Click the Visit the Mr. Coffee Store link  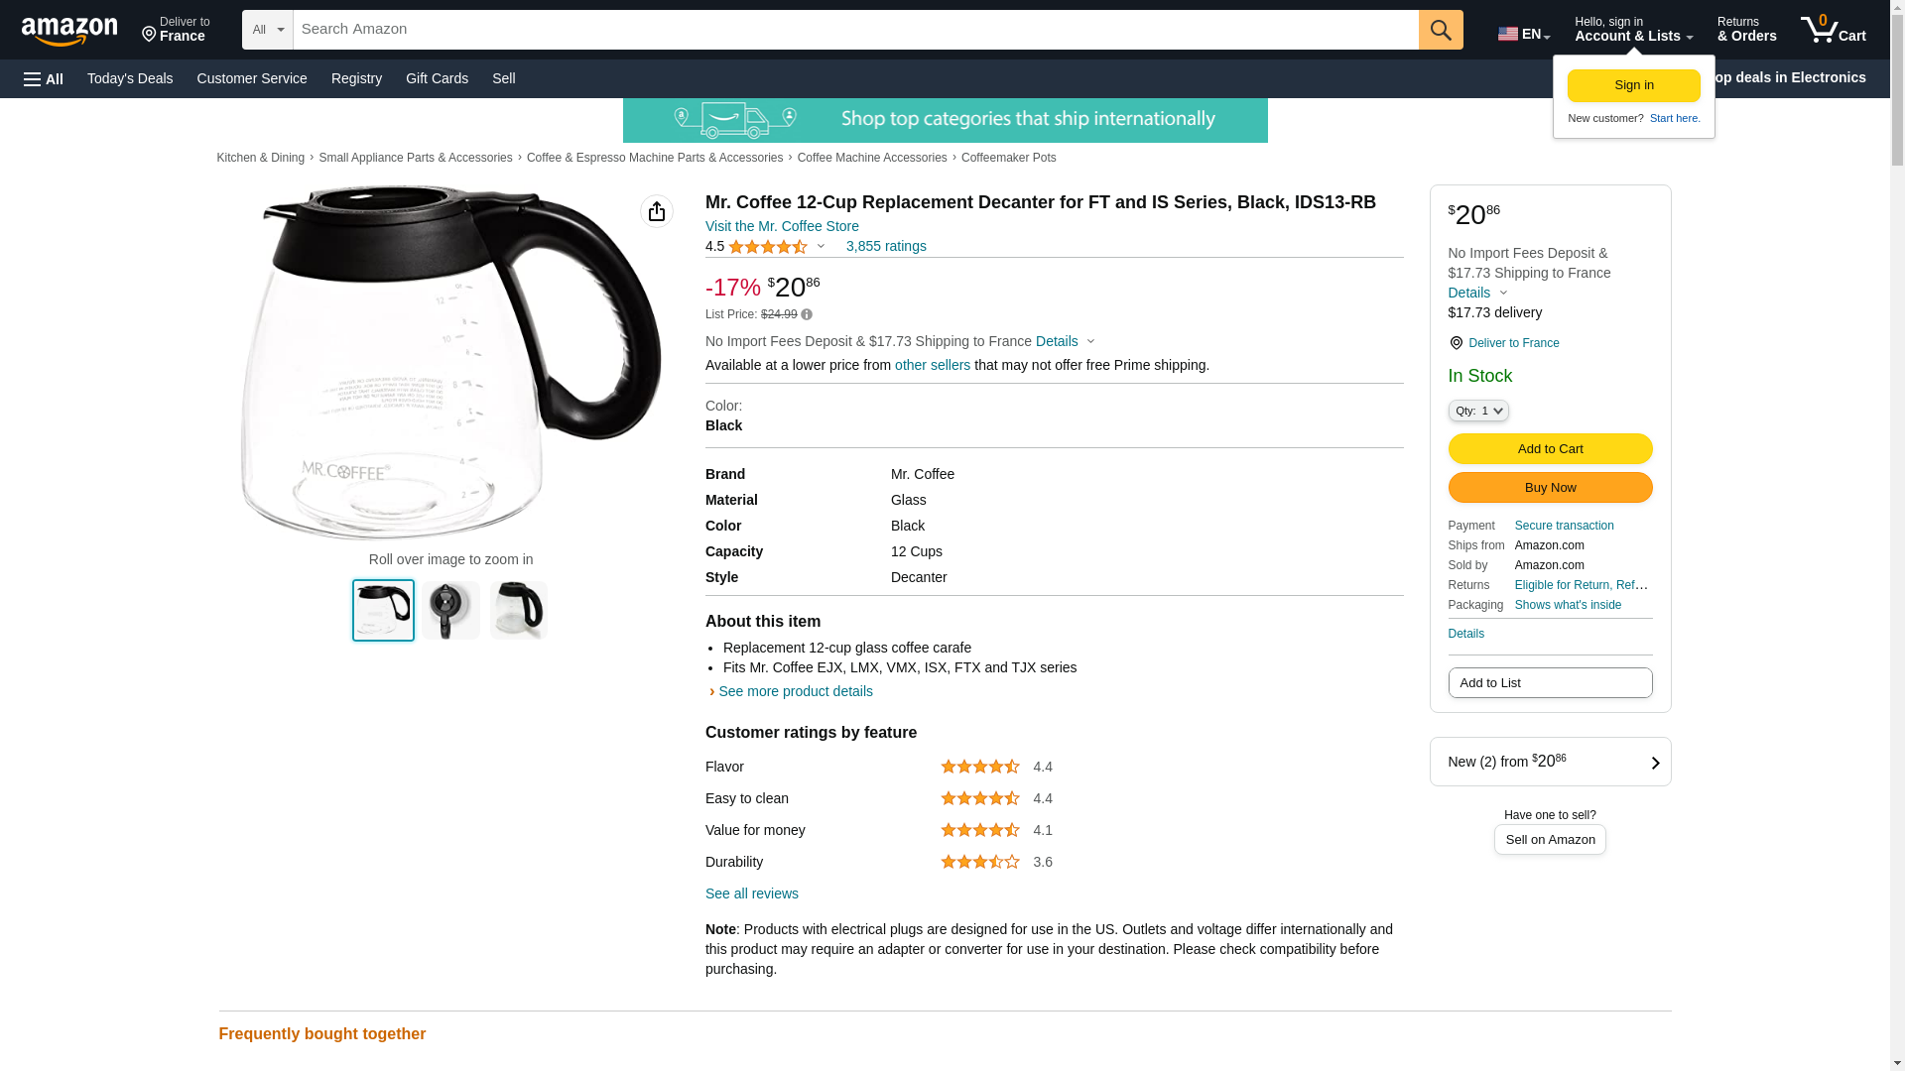click(x=782, y=226)
